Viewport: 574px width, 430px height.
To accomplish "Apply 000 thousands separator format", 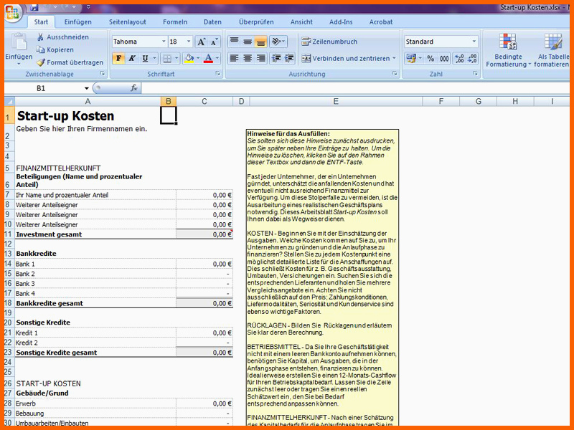I will [x=444, y=59].
